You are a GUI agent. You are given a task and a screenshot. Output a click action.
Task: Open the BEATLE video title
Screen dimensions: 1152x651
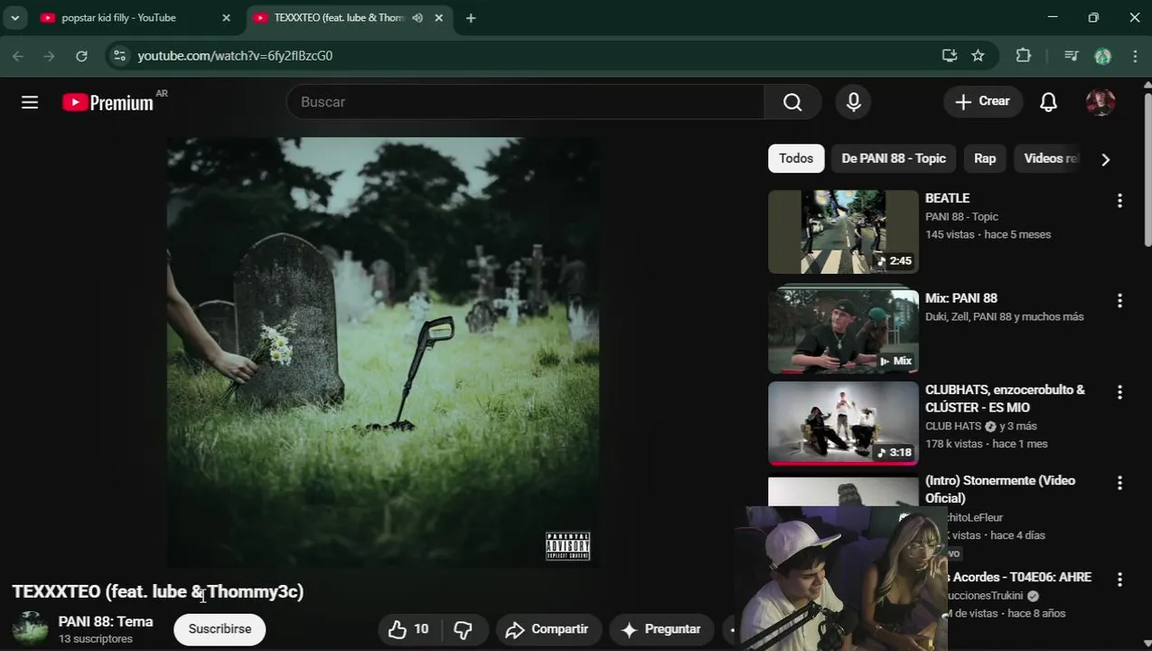(947, 198)
